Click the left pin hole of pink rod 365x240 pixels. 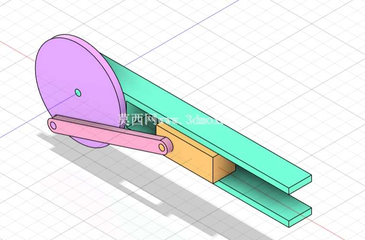53,125
